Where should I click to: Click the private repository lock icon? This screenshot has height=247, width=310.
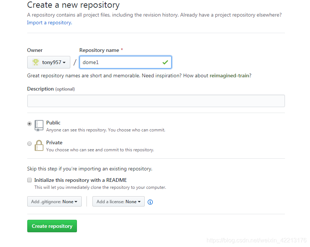39,145
